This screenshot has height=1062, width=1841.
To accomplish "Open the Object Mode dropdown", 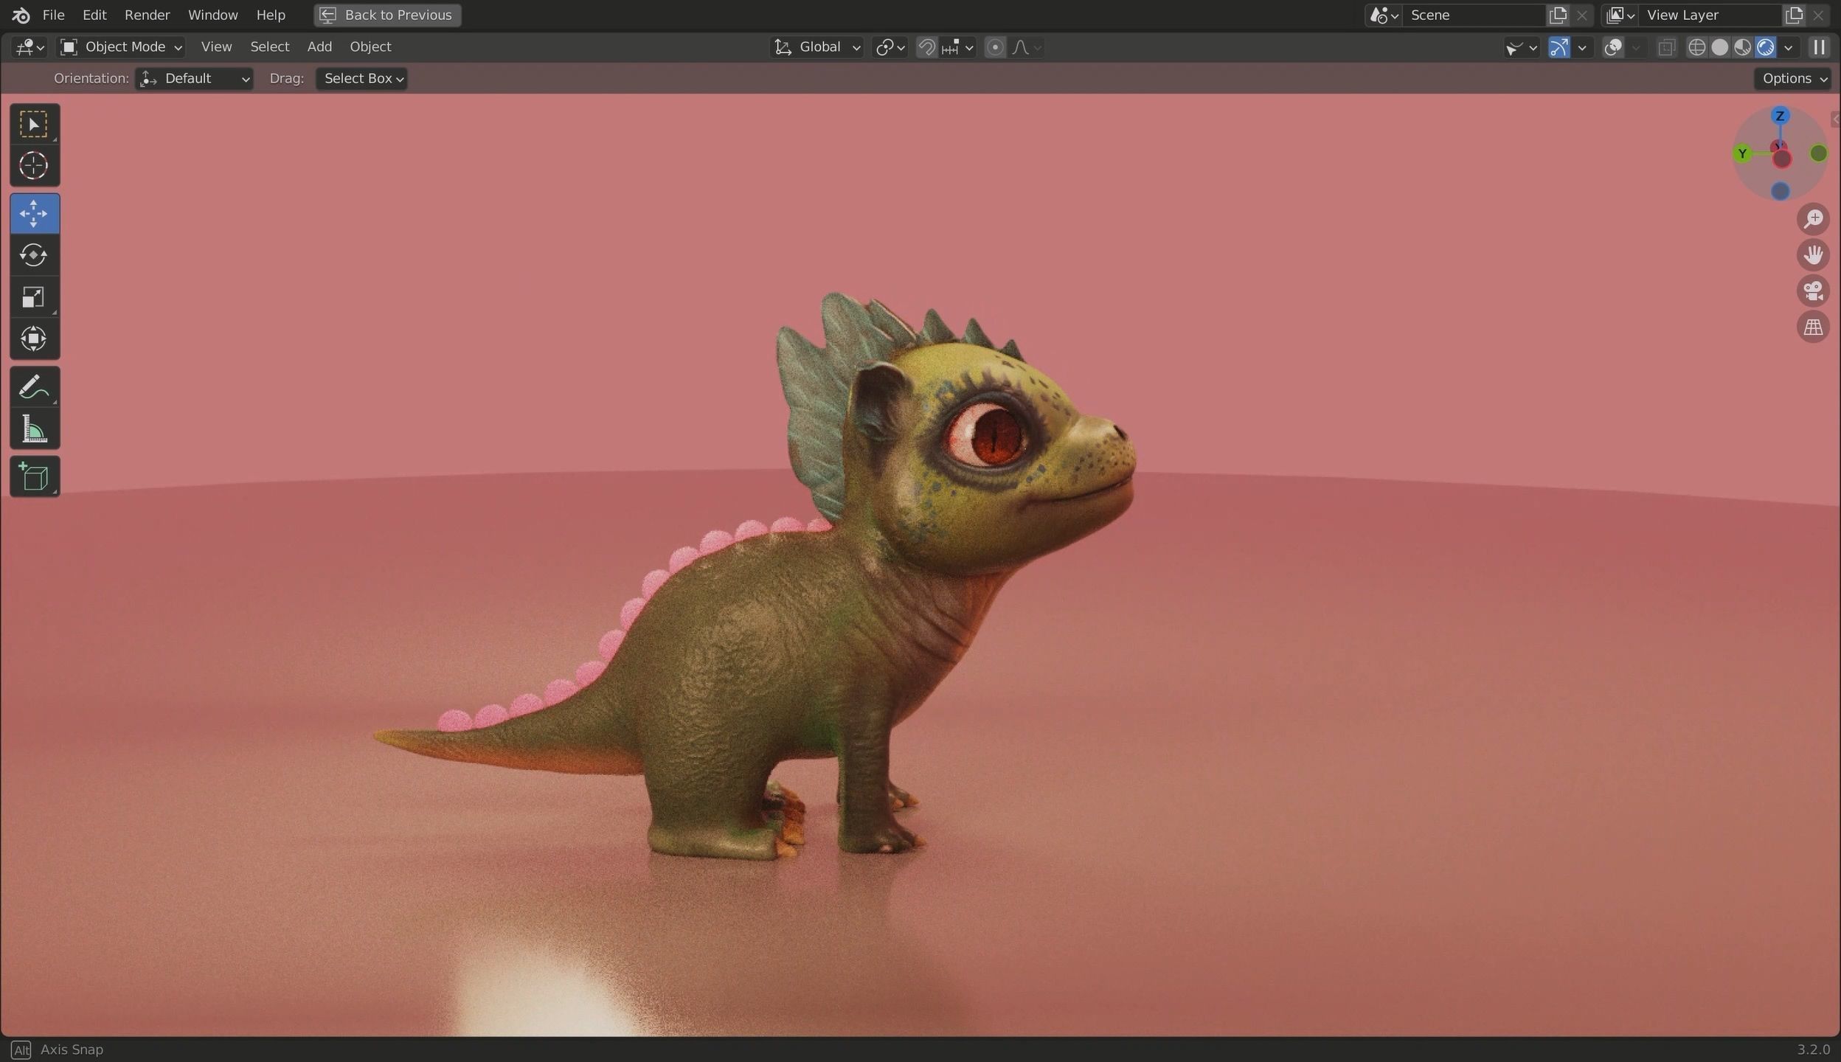I will (x=121, y=47).
